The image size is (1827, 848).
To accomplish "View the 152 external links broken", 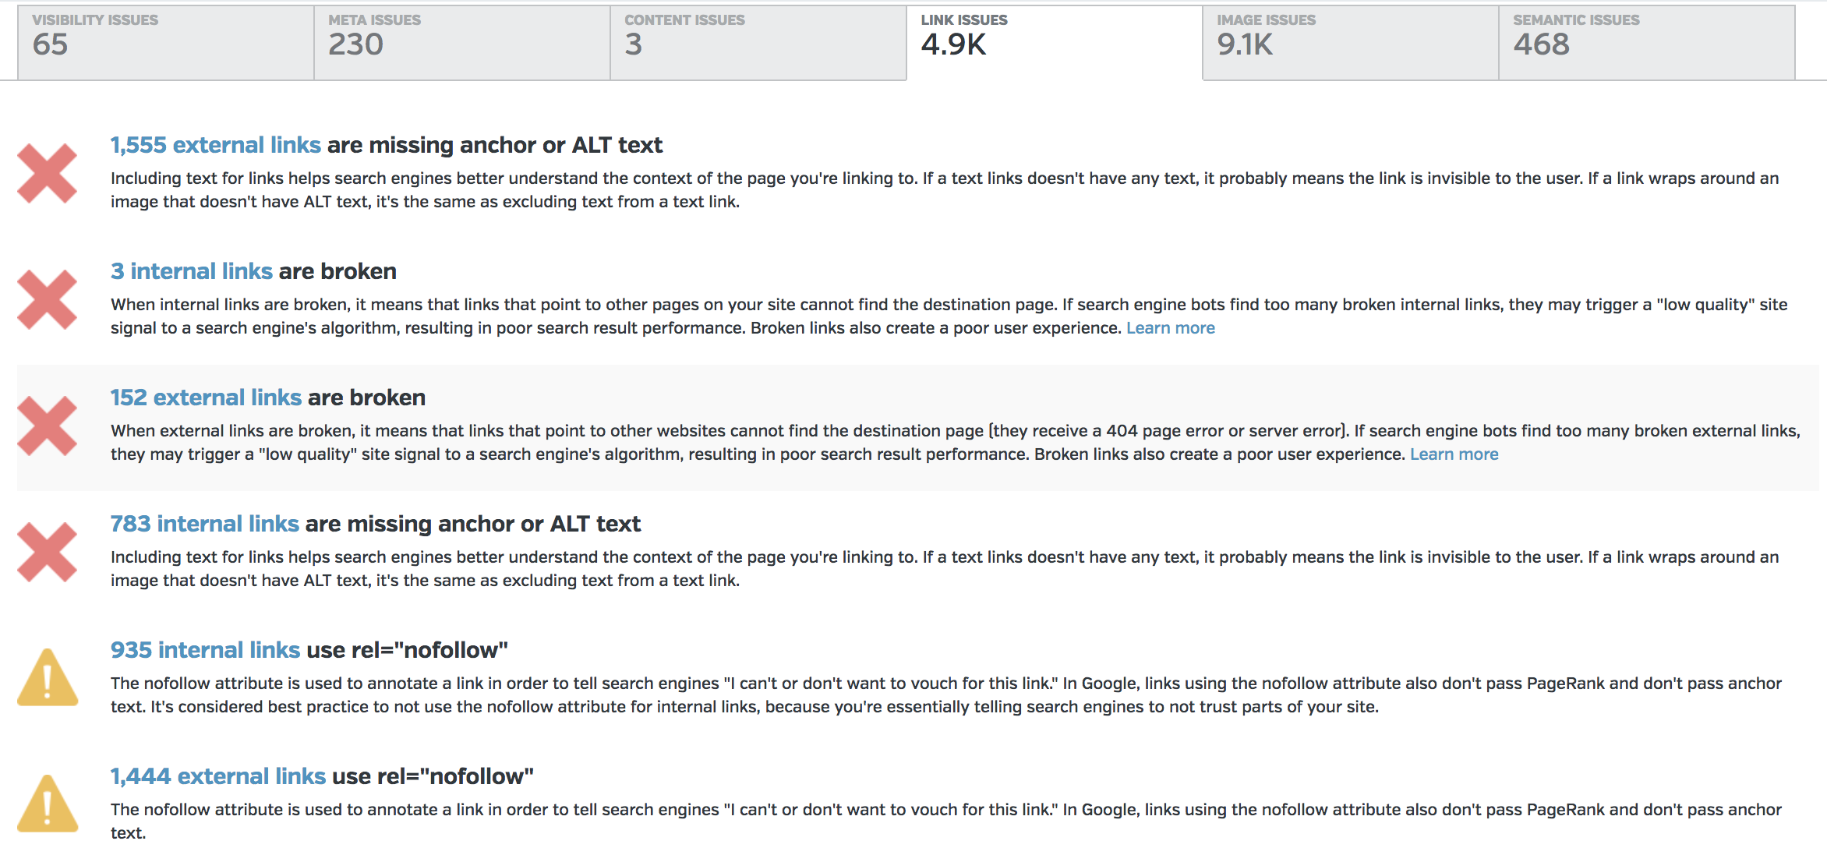I will point(206,397).
